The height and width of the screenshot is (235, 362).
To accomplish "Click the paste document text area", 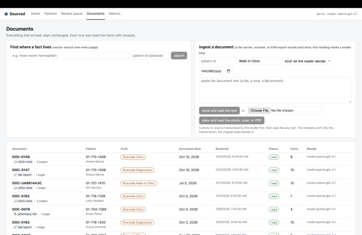I will pos(275,90).
